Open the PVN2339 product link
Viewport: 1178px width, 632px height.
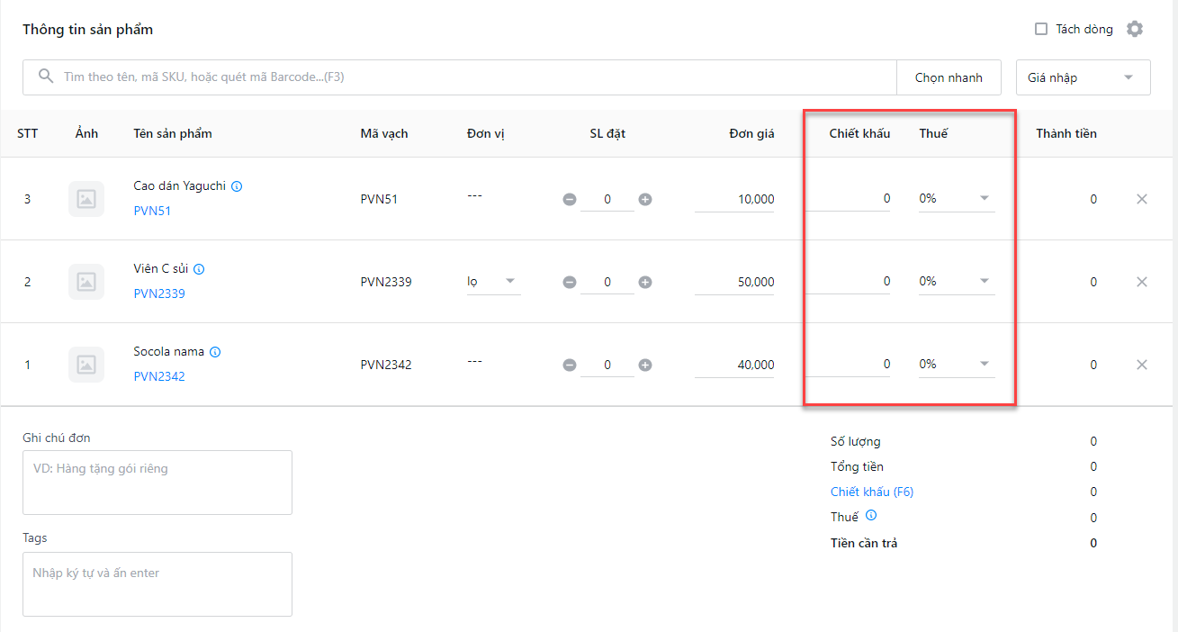point(159,293)
